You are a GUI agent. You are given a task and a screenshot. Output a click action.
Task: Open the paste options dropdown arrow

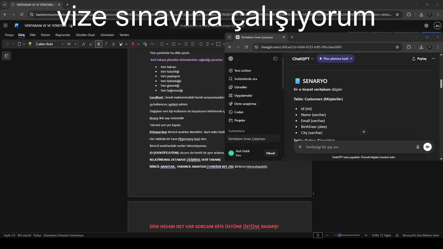24,44
